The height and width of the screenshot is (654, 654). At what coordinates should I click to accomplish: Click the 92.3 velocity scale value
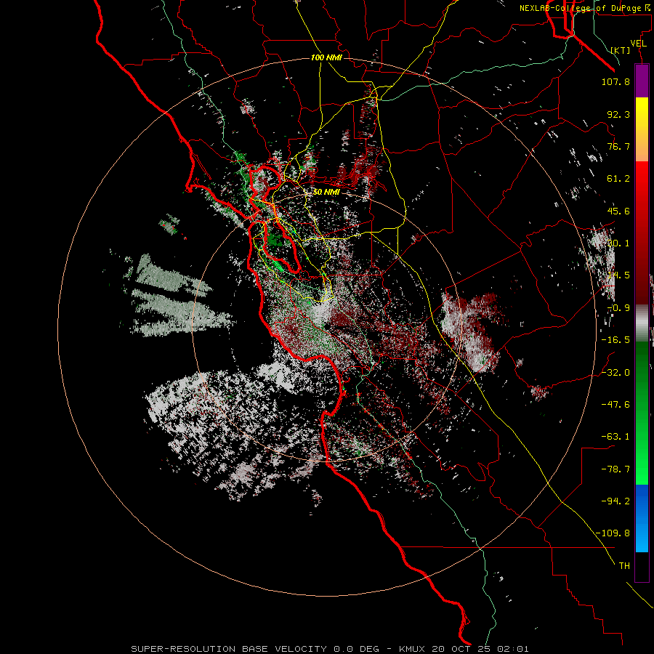click(618, 114)
